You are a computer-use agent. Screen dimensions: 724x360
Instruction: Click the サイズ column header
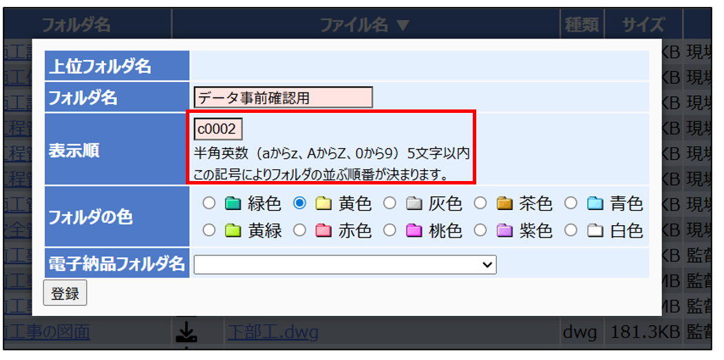(x=643, y=25)
